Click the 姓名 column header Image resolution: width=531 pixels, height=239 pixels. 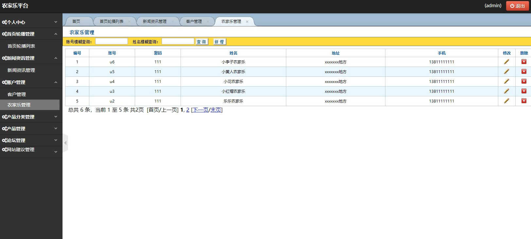click(233, 53)
